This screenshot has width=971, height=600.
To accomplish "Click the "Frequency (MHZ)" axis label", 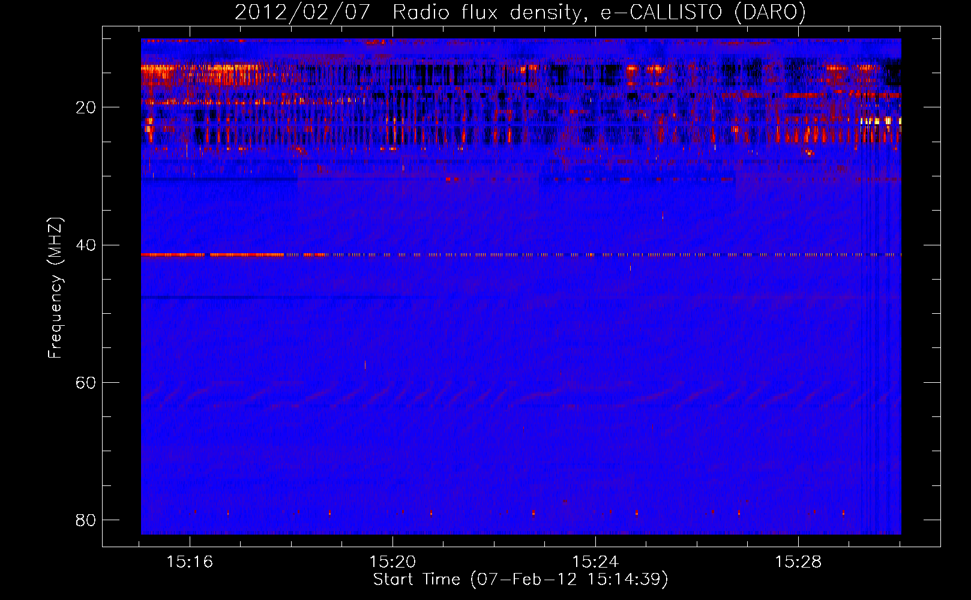I will [x=55, y=288].
